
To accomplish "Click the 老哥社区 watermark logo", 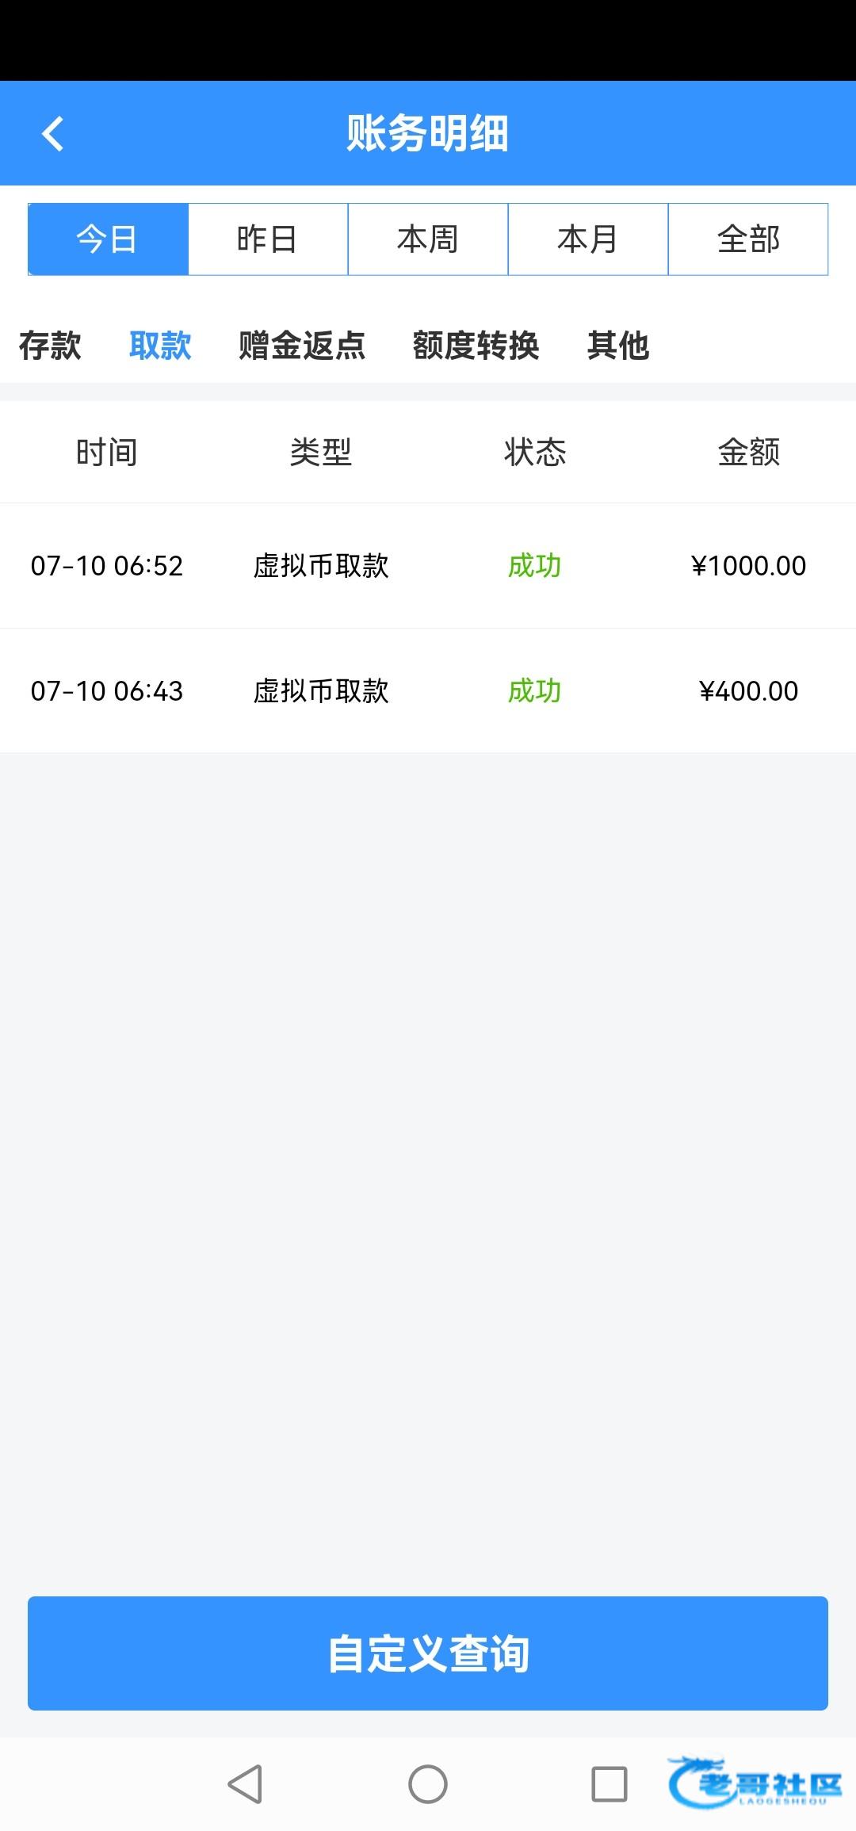I will [756, 1783].
